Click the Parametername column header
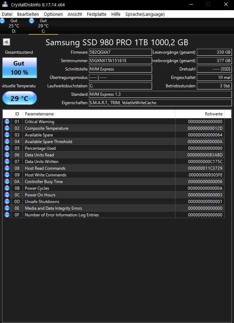 99,114
